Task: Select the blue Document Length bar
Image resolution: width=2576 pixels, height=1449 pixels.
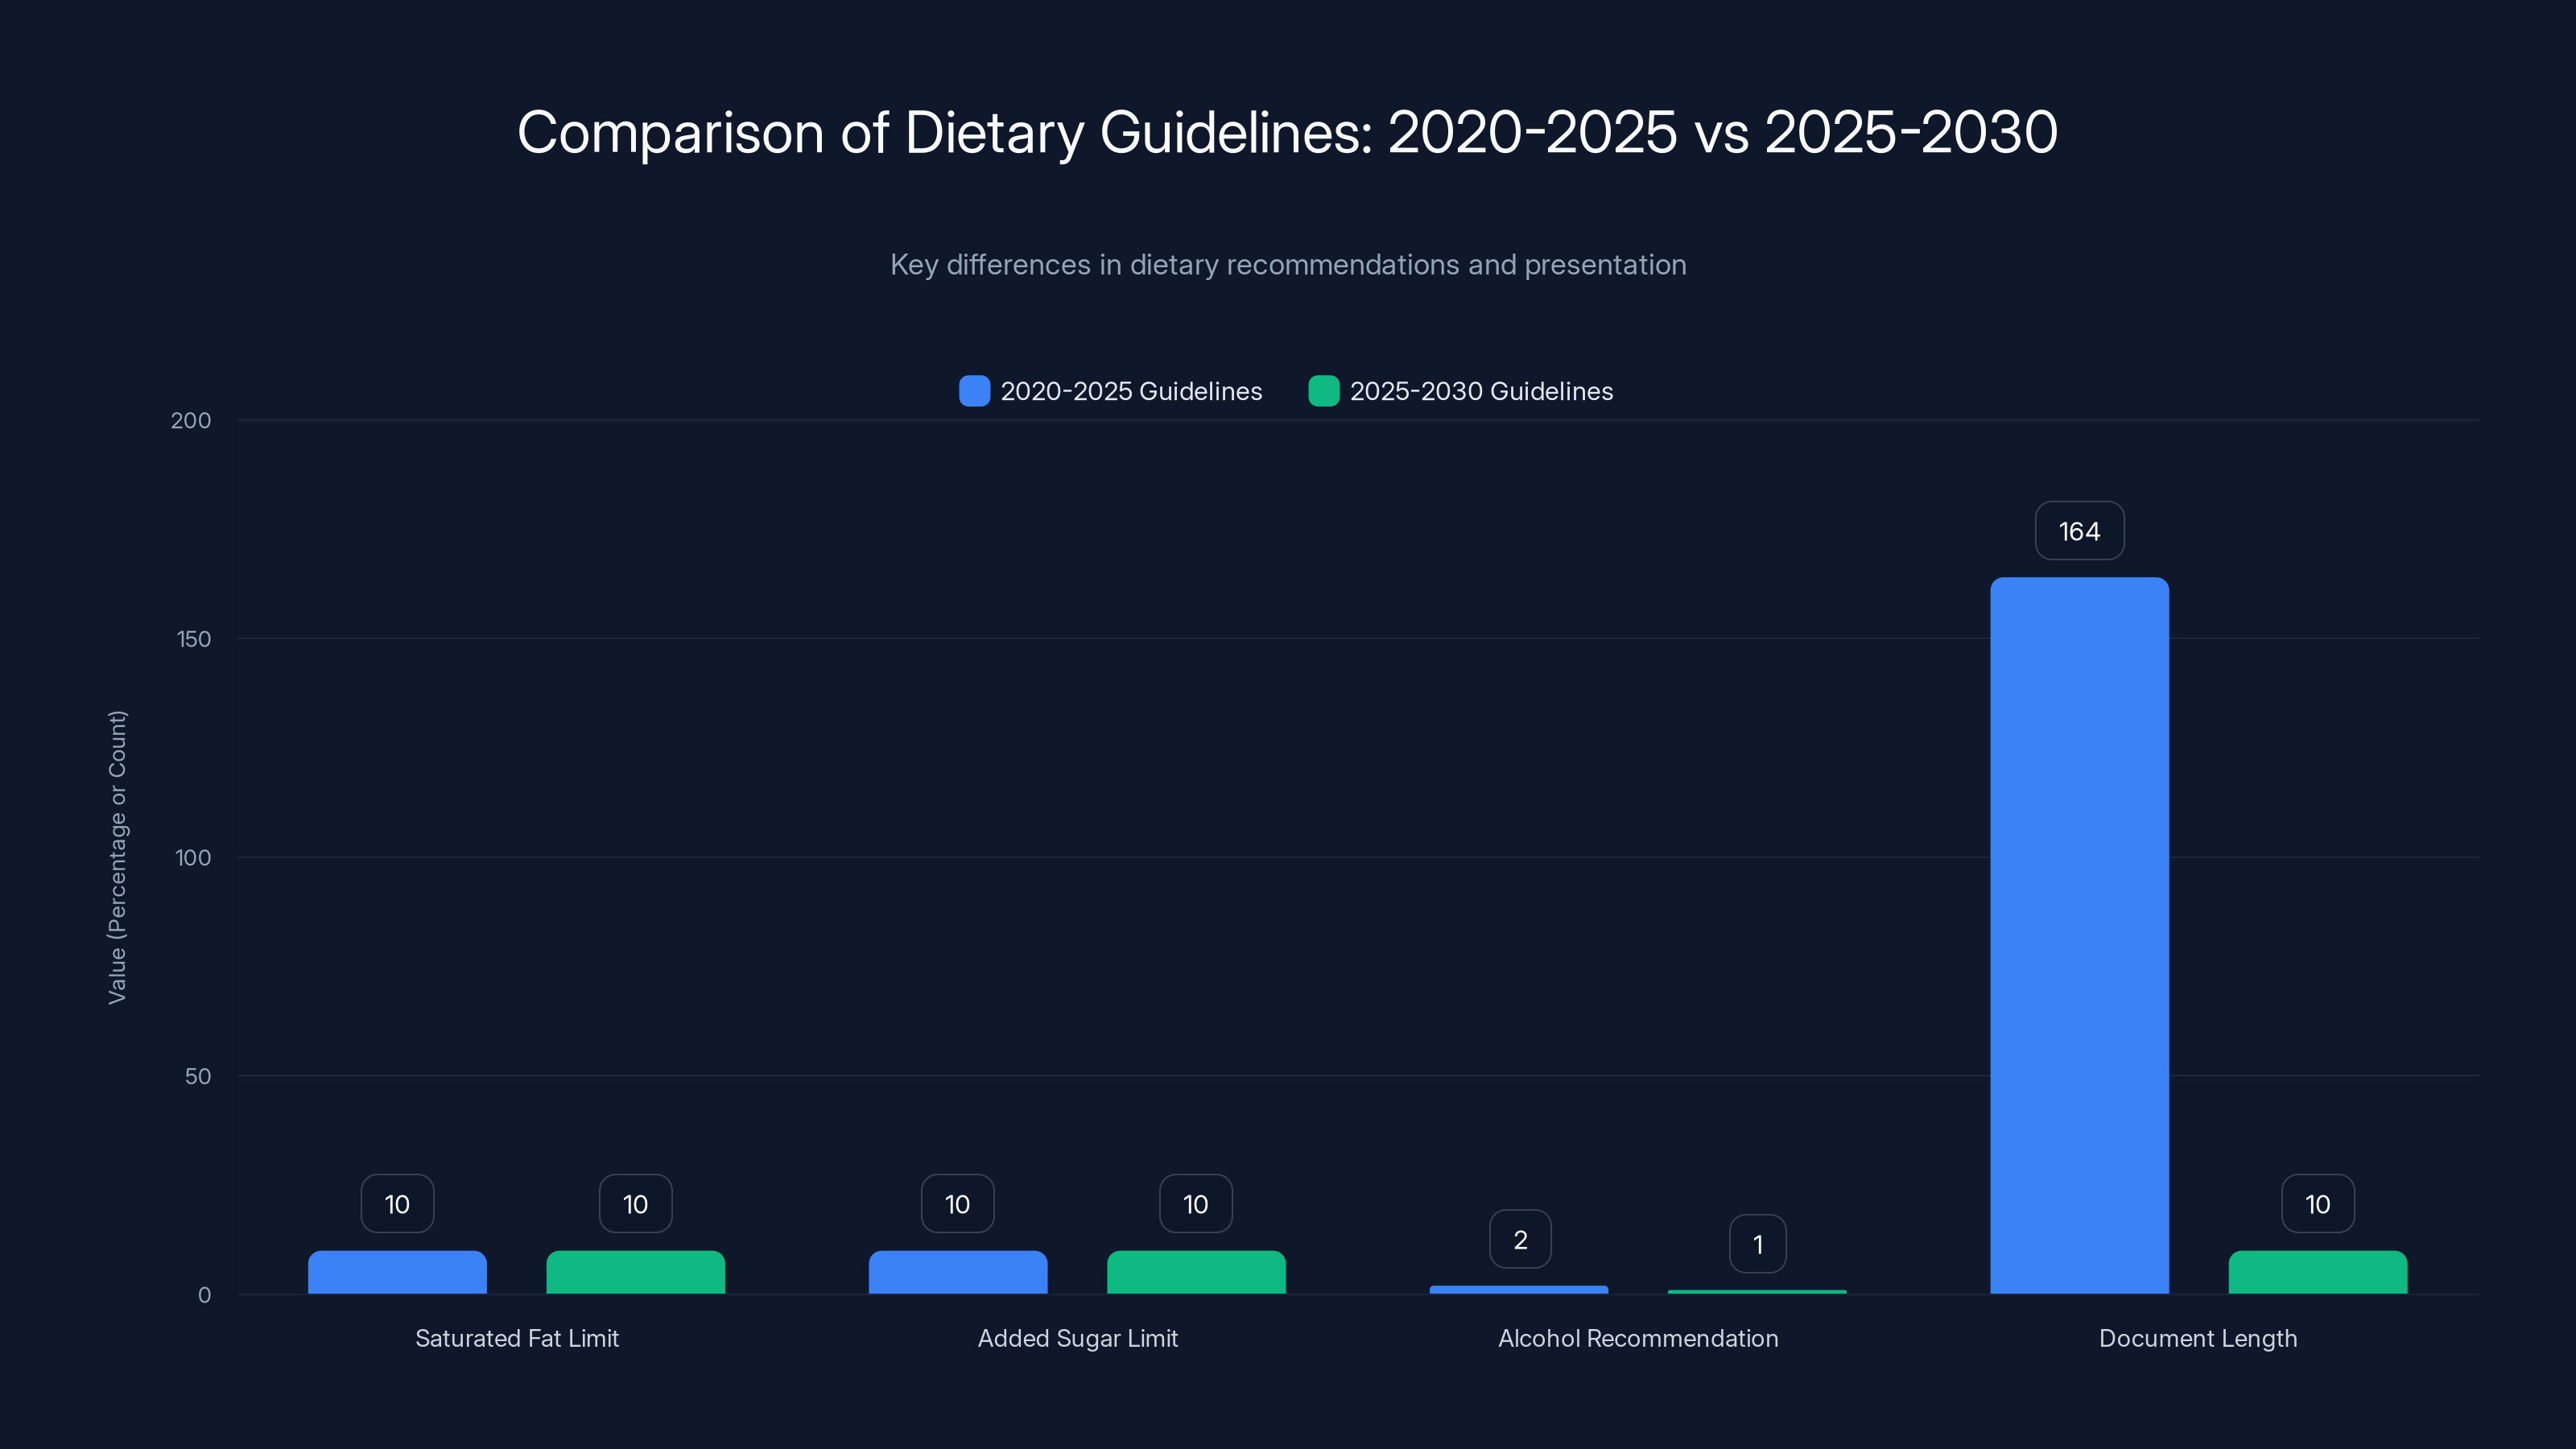Action: point(2079,935)
